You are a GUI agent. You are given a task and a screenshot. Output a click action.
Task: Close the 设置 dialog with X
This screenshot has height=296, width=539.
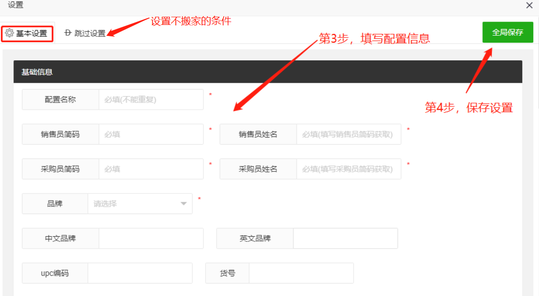(x=529, y=6)
